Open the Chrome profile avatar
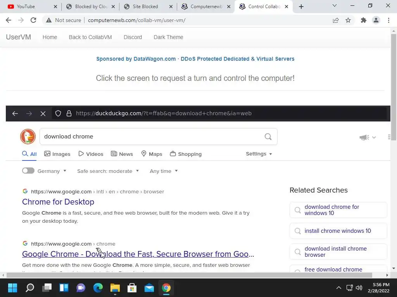This screenshot has height=297, width=397. click(376, 20)
